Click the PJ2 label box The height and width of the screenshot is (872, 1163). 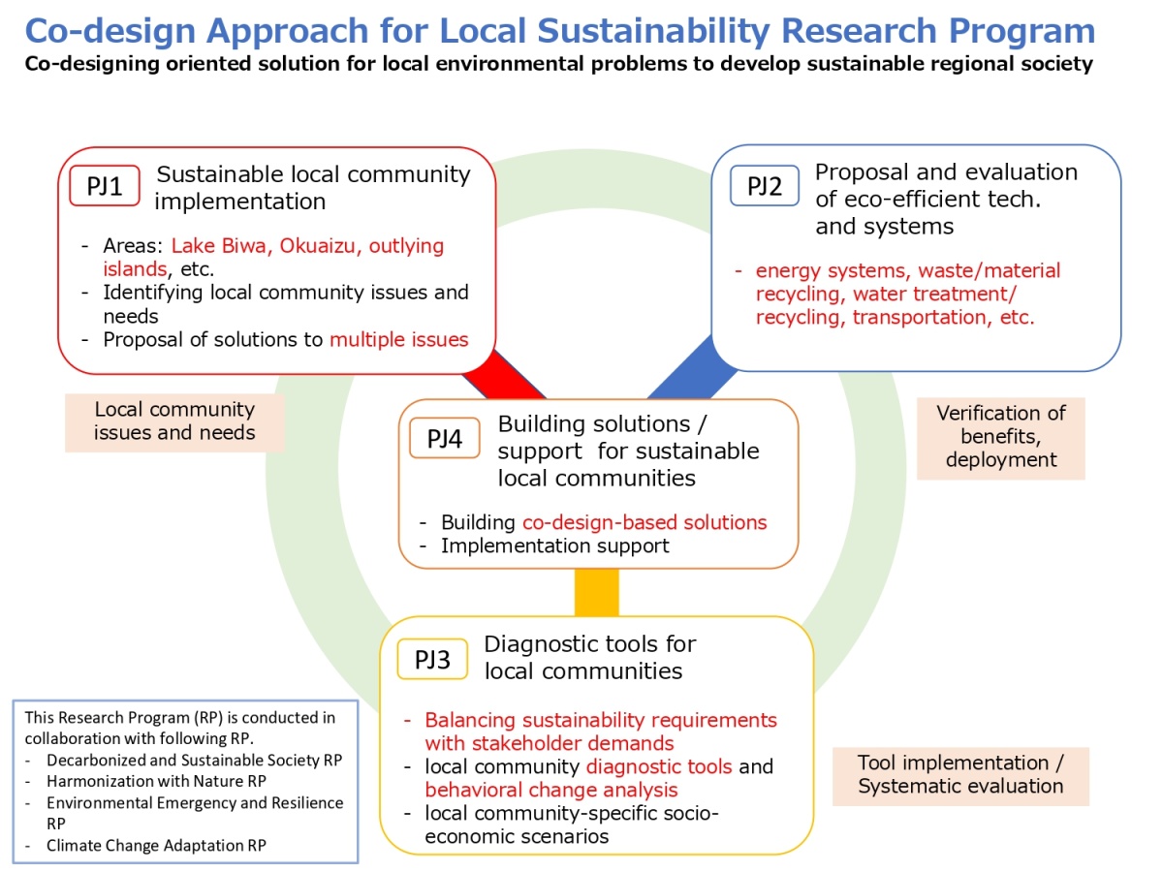pyautogui.click(x=764, y=185)
